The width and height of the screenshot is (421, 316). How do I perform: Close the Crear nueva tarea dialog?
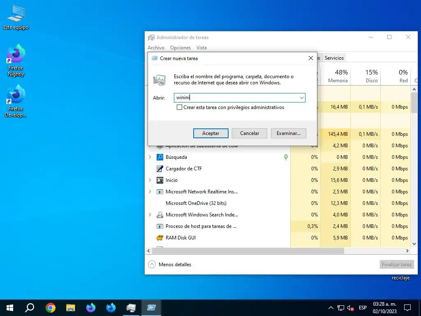click(311, 58)
